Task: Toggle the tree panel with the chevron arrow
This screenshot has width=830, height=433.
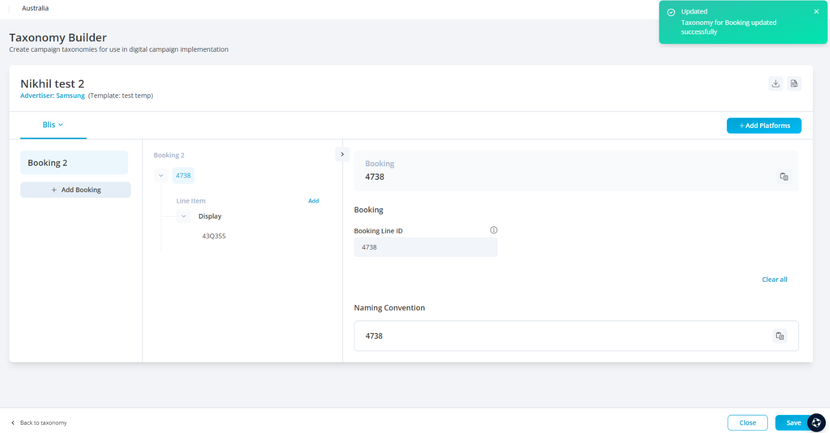Action: pyautogui.click(x=342, y=154)
